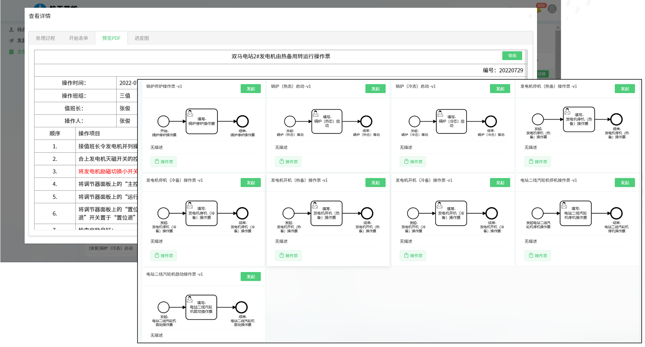Click 操作票 tag under 锅炉（热态）启动 card
This screenshot has width=645, height=347.
pos(288,161)
